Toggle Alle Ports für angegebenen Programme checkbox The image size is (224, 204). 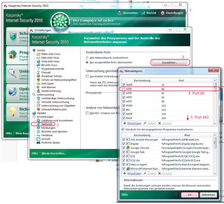pyautogui.click(x=123, y=130)
